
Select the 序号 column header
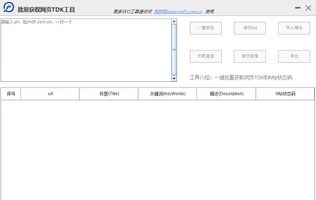(x=11, y=94)
